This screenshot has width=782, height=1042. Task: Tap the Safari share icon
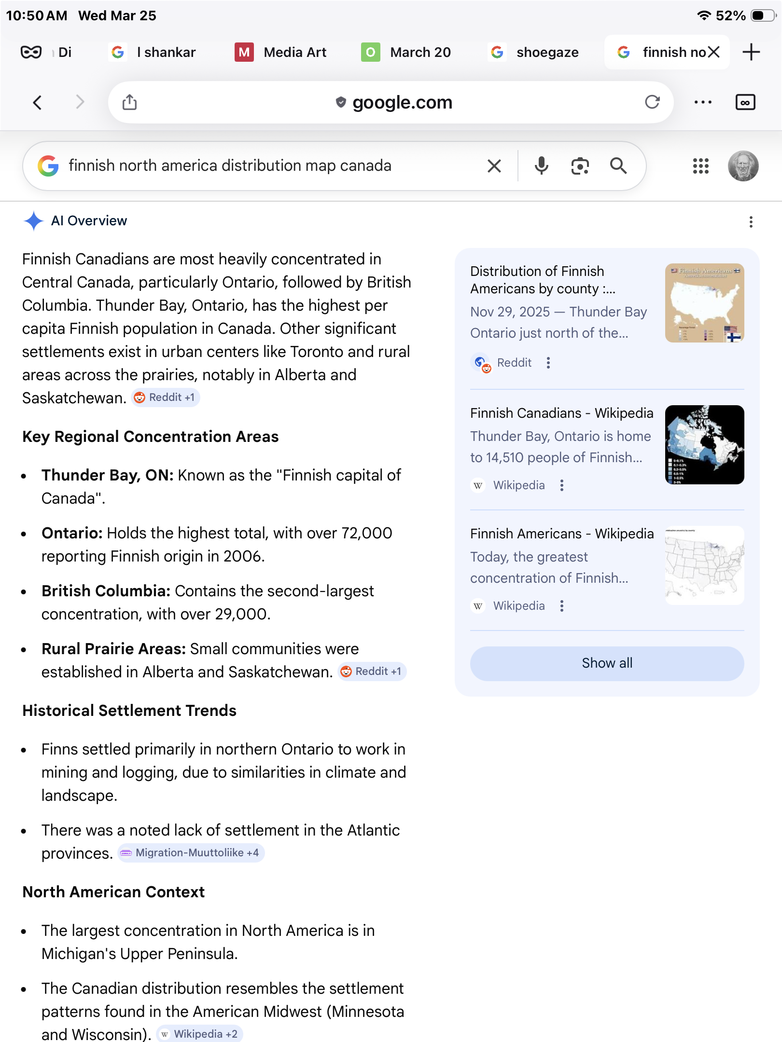point(129,102)
